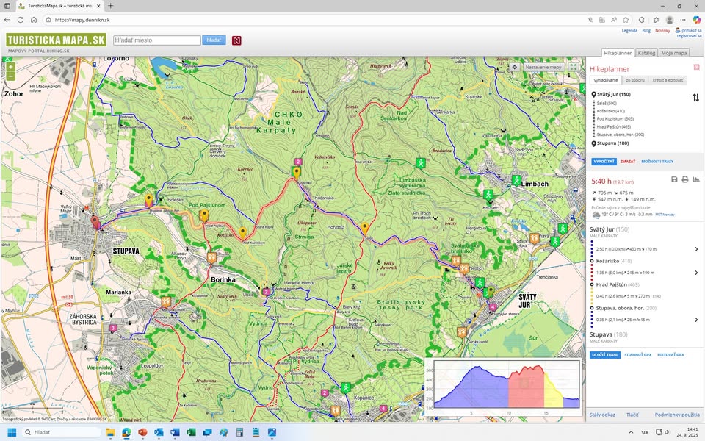The image size is (705, 441).
Task: Click the yellow waypoint pin near Salaš
Action: coord(365,228)
